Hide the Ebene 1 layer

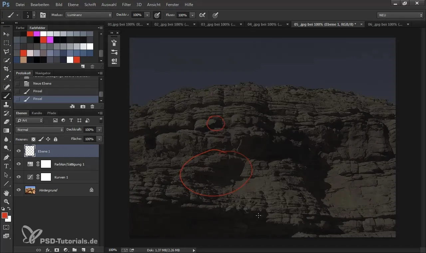click(19, 151)
